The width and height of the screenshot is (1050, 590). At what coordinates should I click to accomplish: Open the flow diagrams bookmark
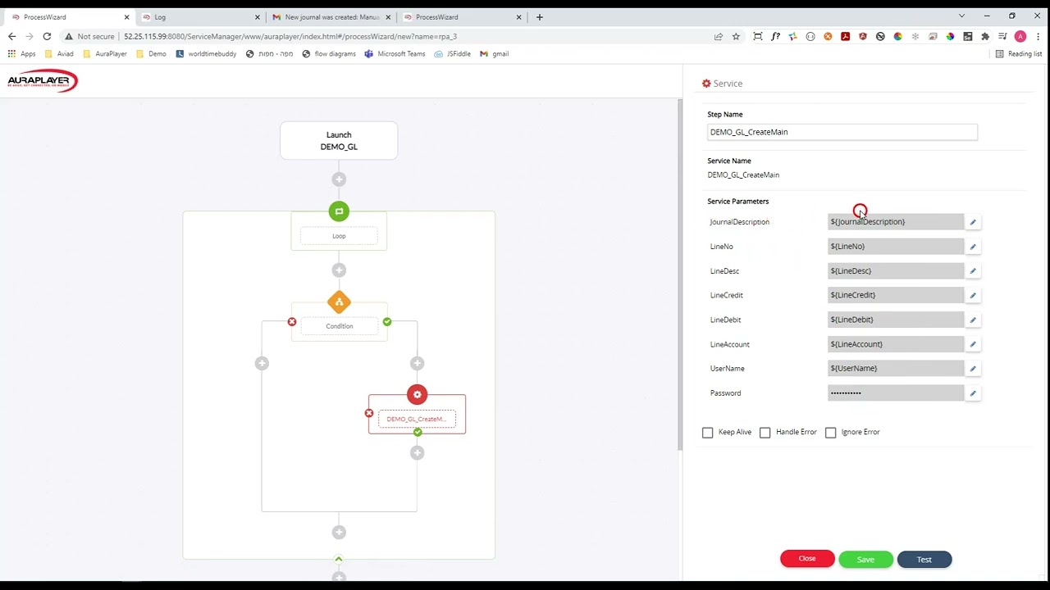point(329,54)
